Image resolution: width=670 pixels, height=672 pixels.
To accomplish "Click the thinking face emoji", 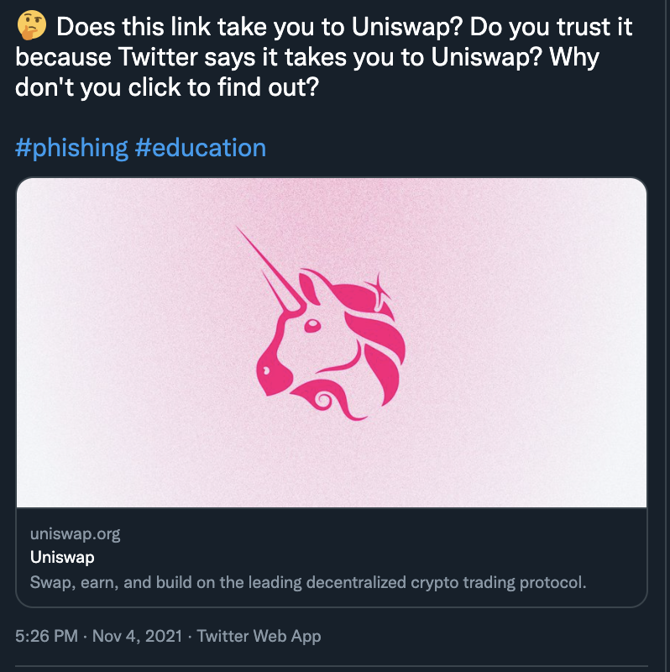I will coord(31,25).
